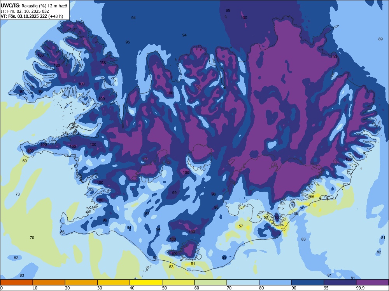
Task: Click the legend label '20'
Action: (67, 288)
